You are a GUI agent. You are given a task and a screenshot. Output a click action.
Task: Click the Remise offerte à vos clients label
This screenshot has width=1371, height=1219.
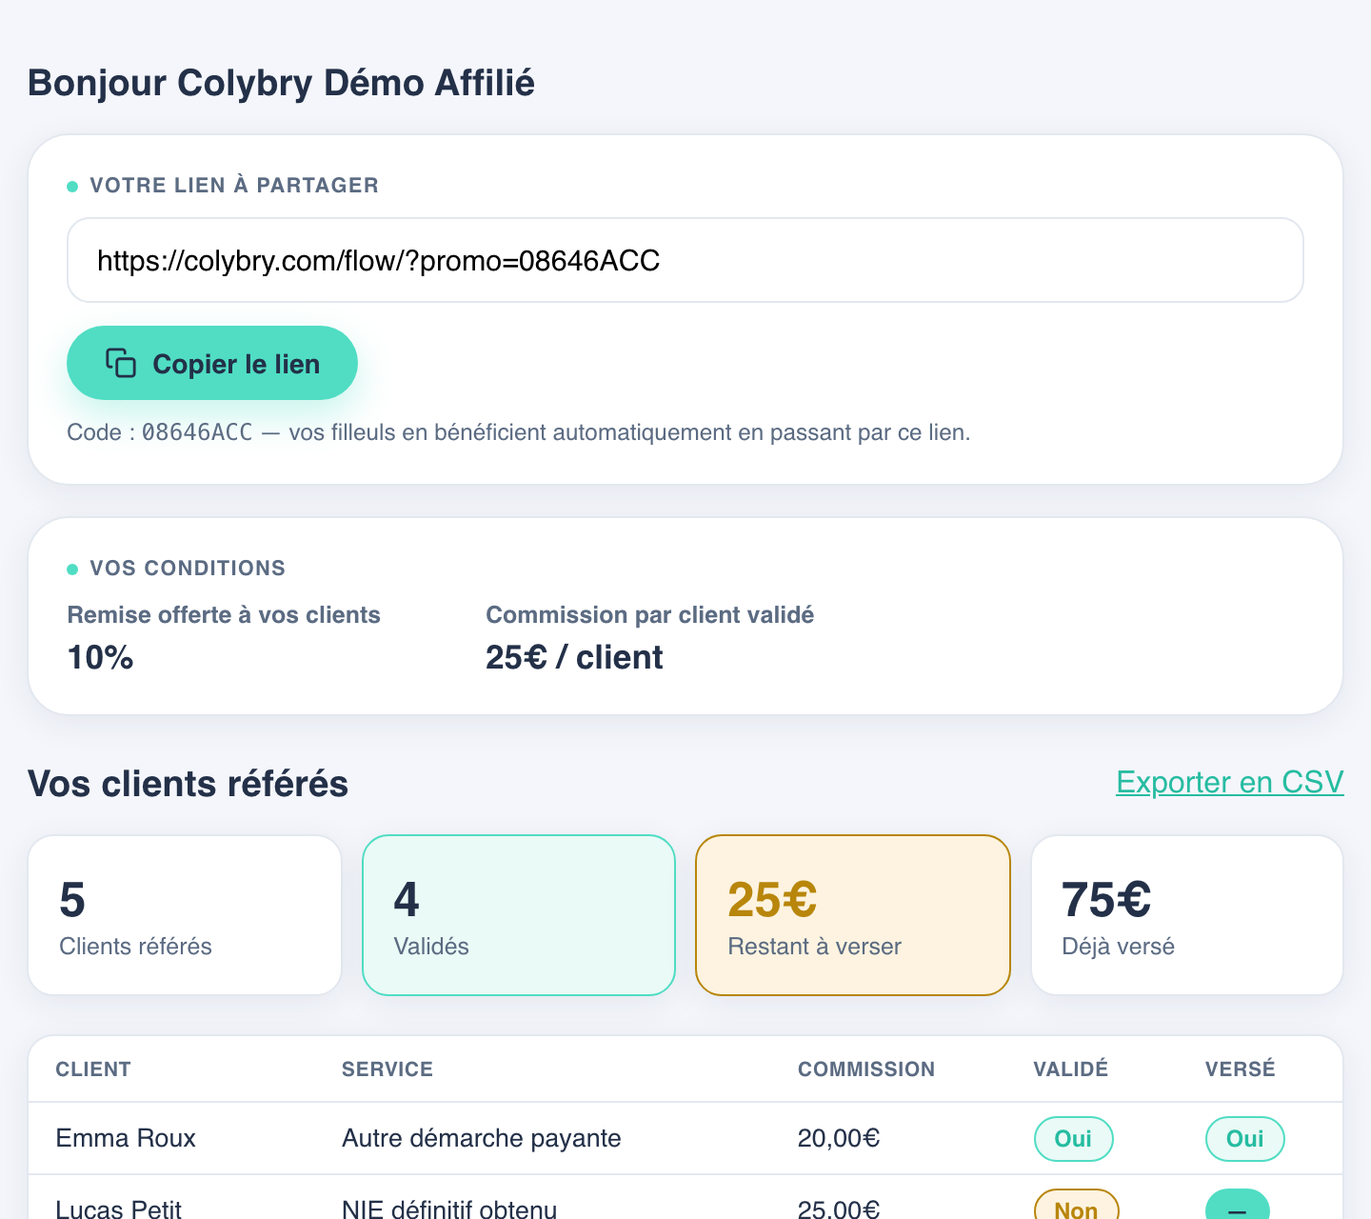(x=224, y=615)
